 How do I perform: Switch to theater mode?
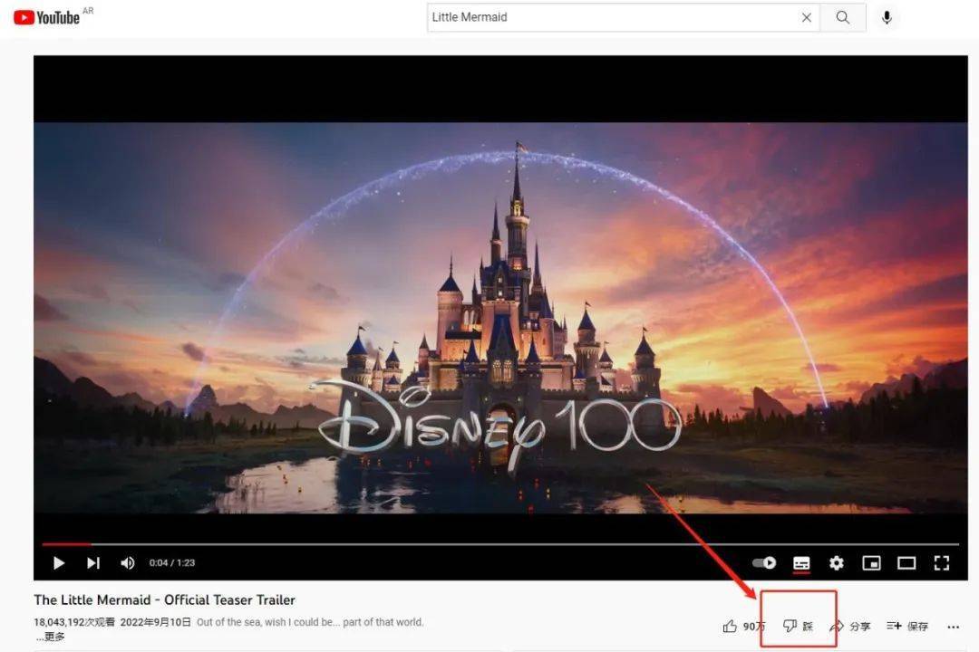coord(906,563)
